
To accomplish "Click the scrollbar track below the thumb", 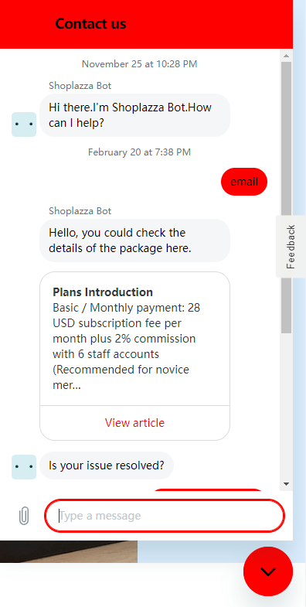I will 286,406.
